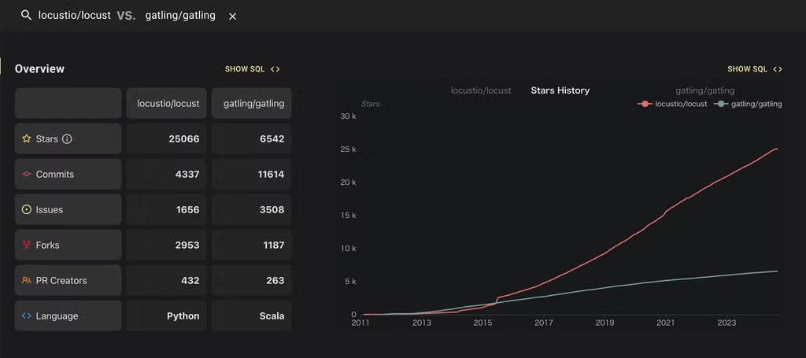Click the Language code-brackets icon
The width and height of the screenshot is (806, 358).
click(27, 316)
